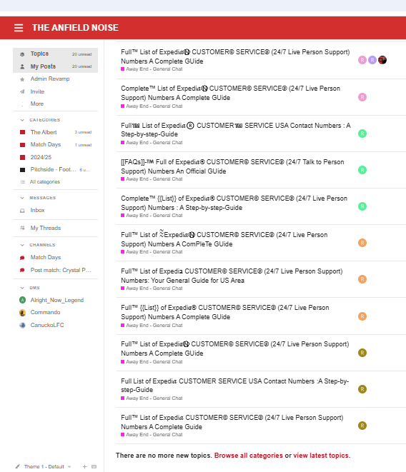This screenshot has width=406, height=472.
Task: Open Admin Revamp sidebar link
Action: tap(50, 79)
